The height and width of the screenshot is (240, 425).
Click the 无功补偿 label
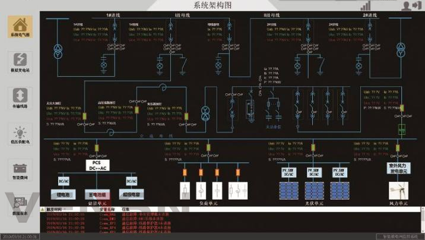[x=273, y=127]
